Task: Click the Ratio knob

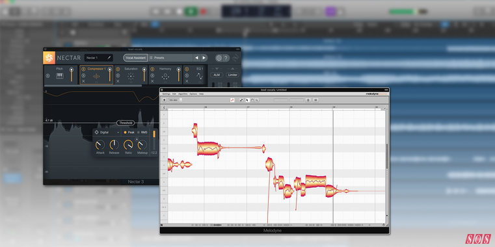Action: [128, 145]
